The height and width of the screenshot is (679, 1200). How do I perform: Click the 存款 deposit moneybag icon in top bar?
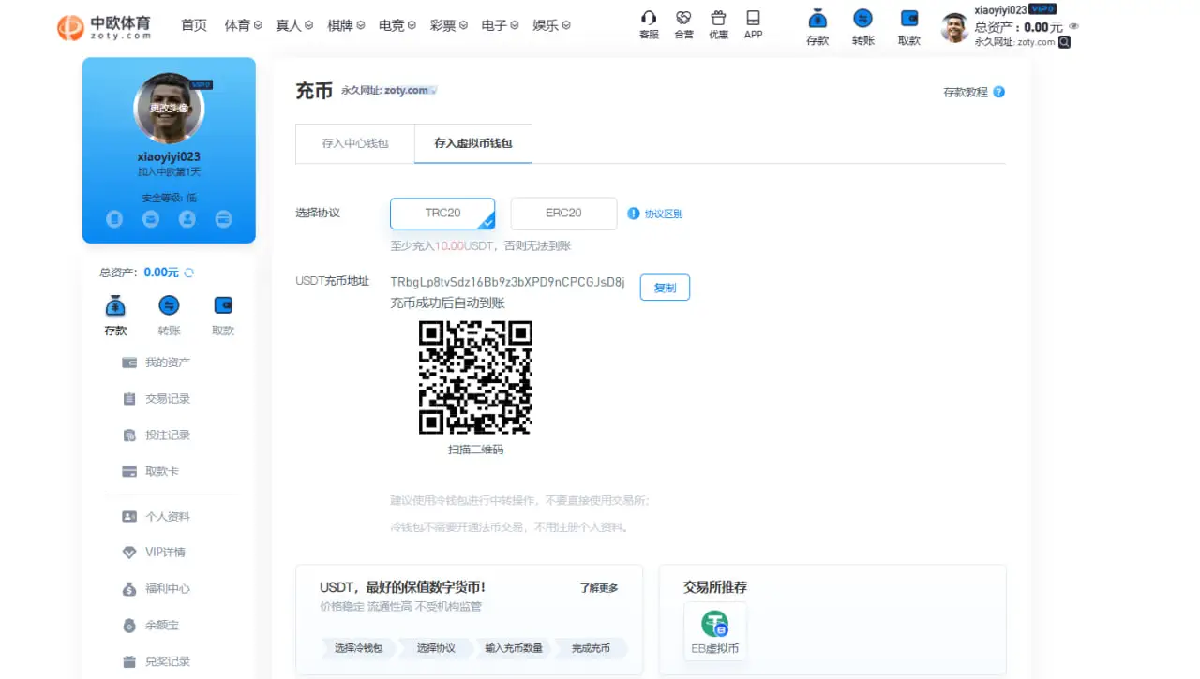tap(817, 21)
